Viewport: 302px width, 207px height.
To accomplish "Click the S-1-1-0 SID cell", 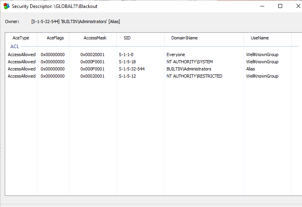I will (126, 55).
